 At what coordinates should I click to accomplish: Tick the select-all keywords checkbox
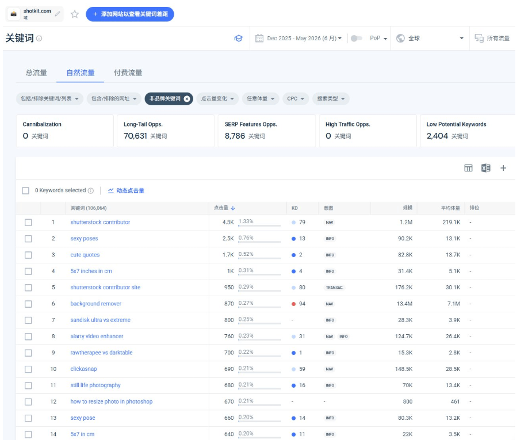click(x=25, y=190)
